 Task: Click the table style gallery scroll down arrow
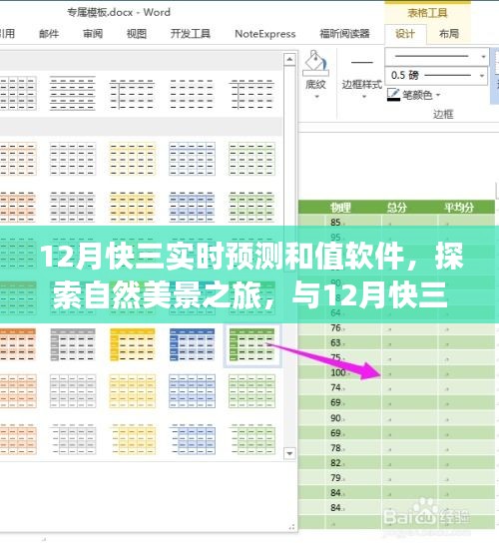coord(289,453)
